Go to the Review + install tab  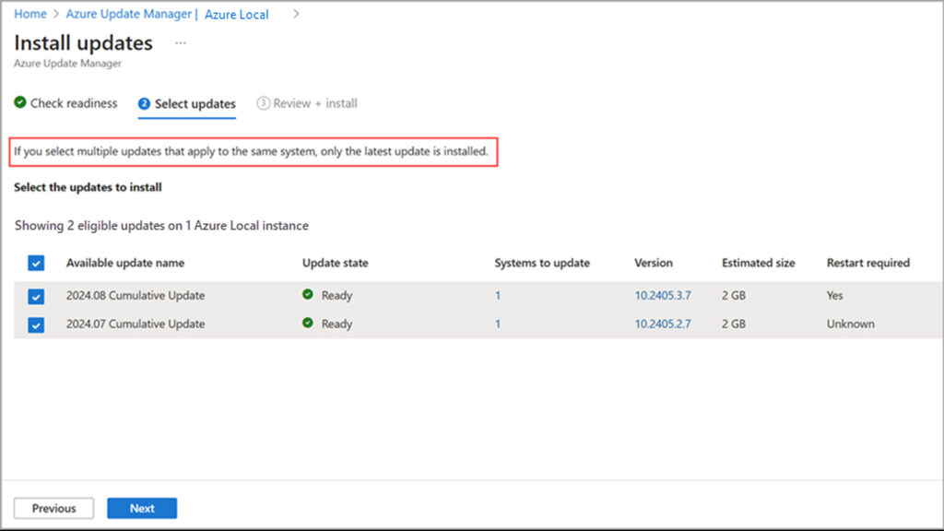(x=314, y=104)
